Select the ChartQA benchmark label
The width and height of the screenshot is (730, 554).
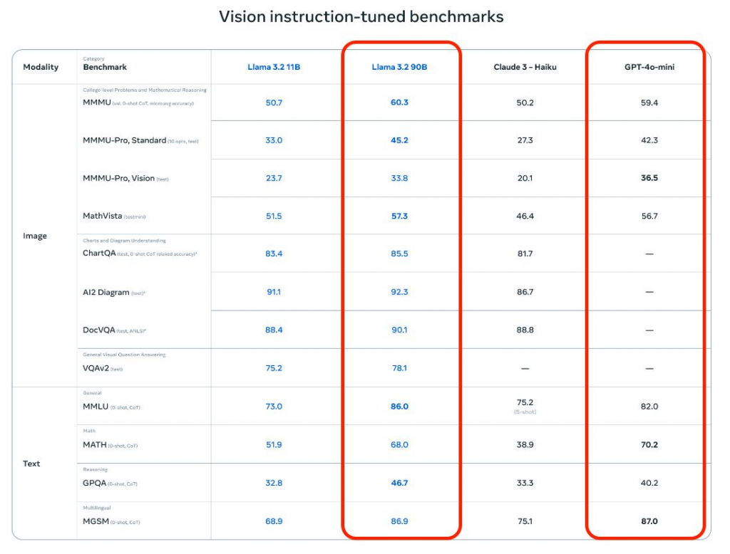click(x=101, y=254)
